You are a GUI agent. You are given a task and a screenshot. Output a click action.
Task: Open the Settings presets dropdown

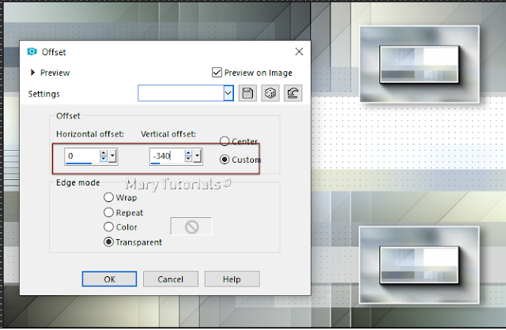[228, 93]
